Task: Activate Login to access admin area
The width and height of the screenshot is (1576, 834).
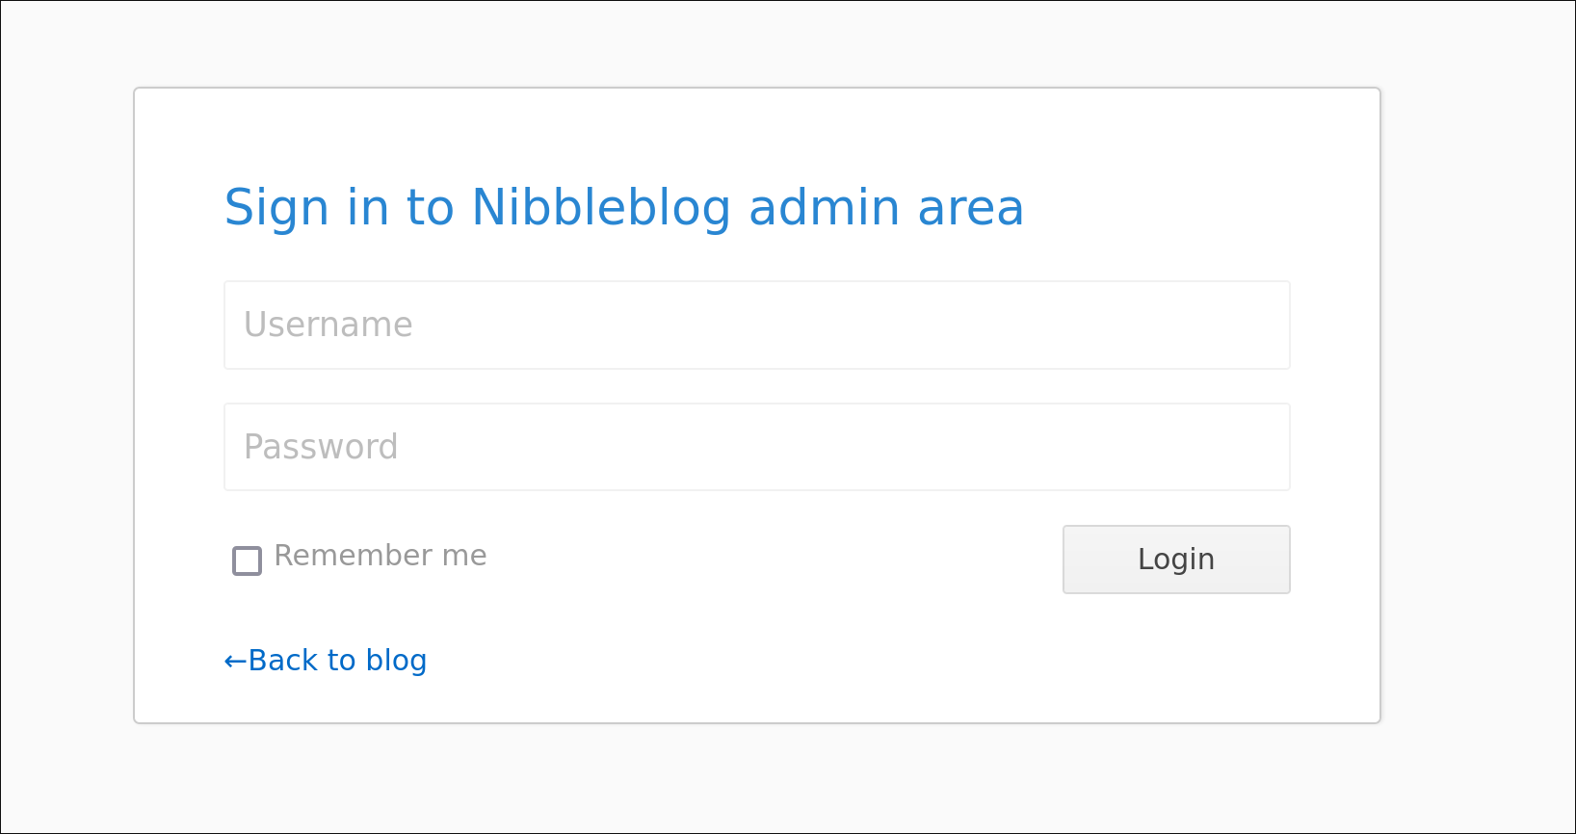Action: [1175, 560]
